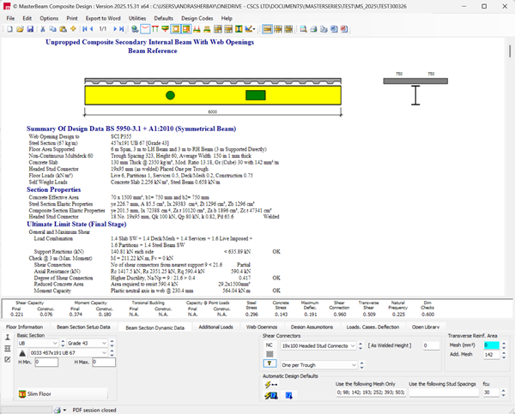Click the NC shear connector button
Screen dimensions: 515x414
click(270, 345)
